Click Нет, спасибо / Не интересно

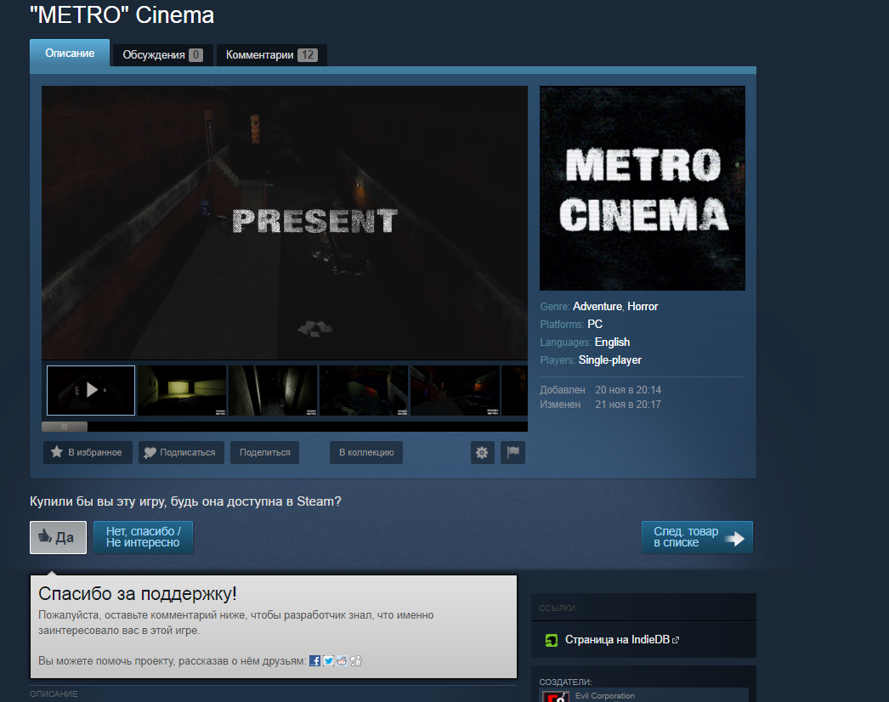tap(143, 537)
